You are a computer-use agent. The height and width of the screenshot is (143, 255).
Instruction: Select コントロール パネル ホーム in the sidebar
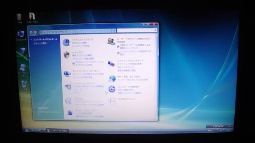45,39
